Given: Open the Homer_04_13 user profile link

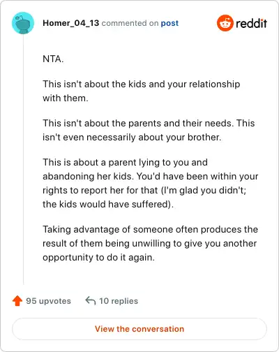Looking at the screenshot, I should tap(71, 23).
